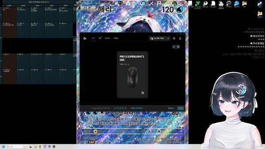Open the Steam desktop shortcut
Viewport: 265px width, 149px height.
[x=260, y=4]
